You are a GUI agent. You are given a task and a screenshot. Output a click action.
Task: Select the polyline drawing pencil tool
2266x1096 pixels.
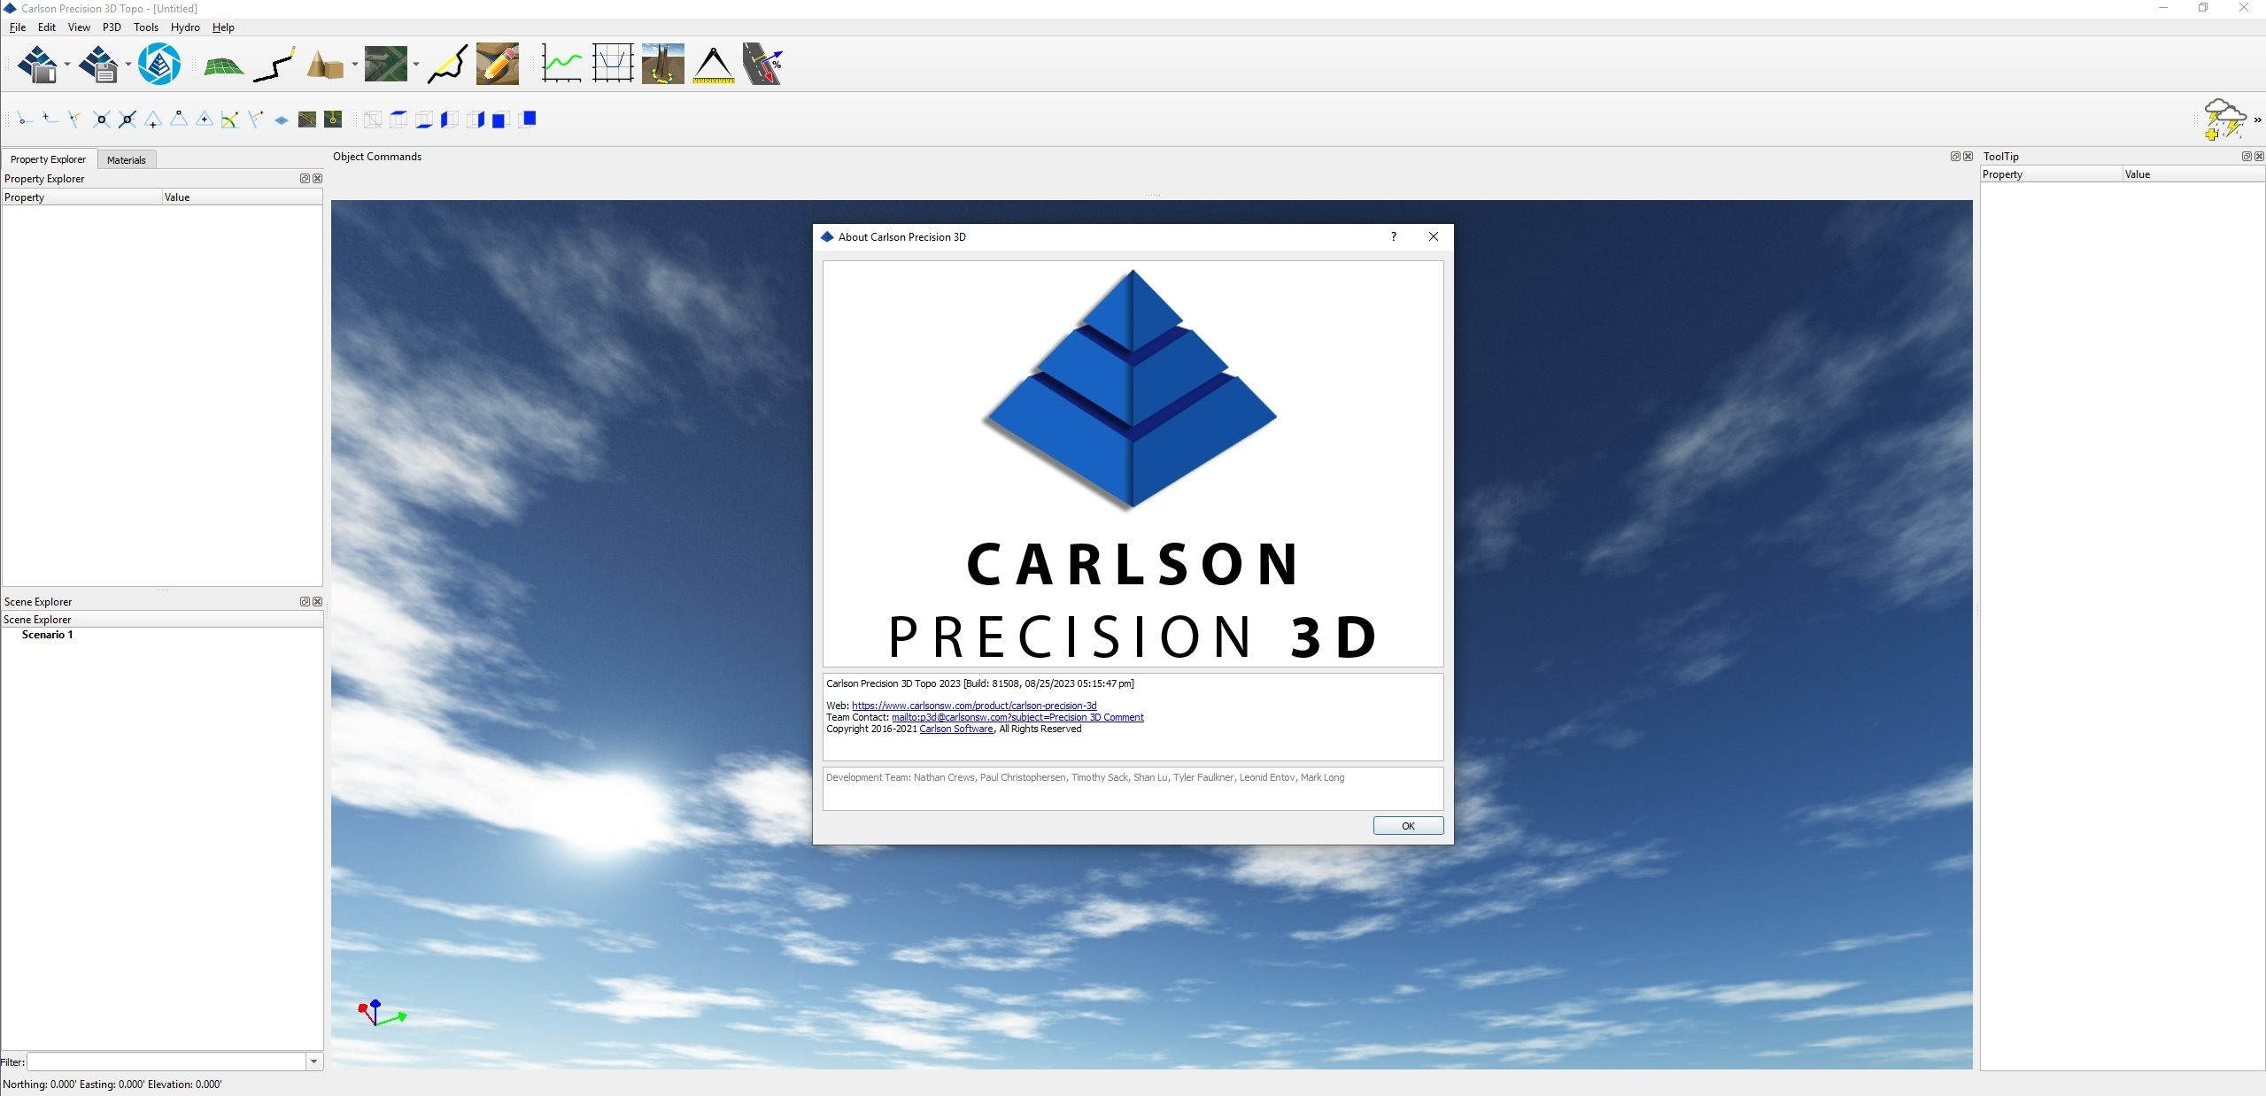click(x=275, y=65)
